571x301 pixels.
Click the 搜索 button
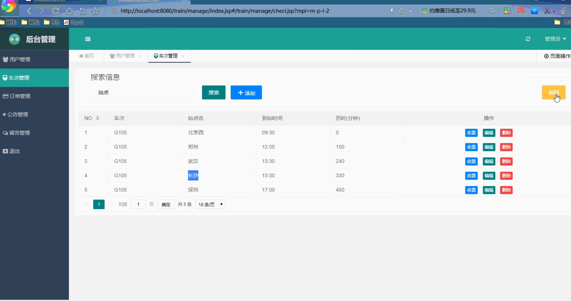214,92
